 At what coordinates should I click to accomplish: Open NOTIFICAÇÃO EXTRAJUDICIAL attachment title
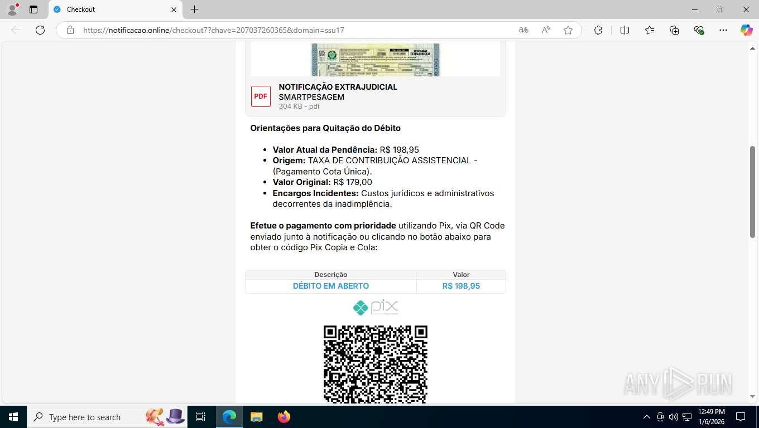coord(338,87)
